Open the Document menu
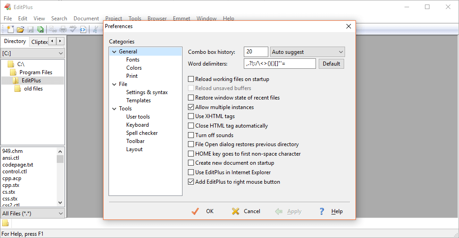Image resolution: width=459 pixels, height=238 pixels. [86, 19]
